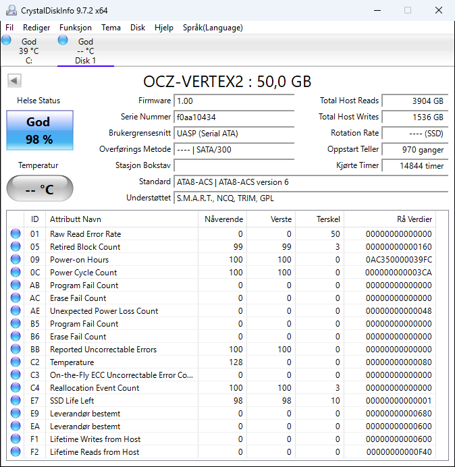Open the Funksjon menu
This screenshot has height=467, width=455.
(x=76, y=28)
